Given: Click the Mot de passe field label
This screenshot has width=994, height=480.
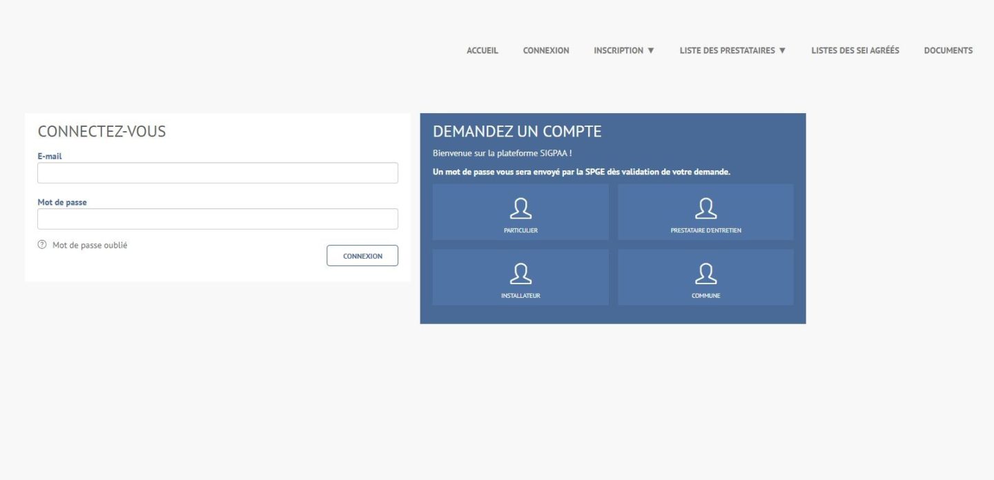Looking at the screenshot, I should (x=62, y=203).
